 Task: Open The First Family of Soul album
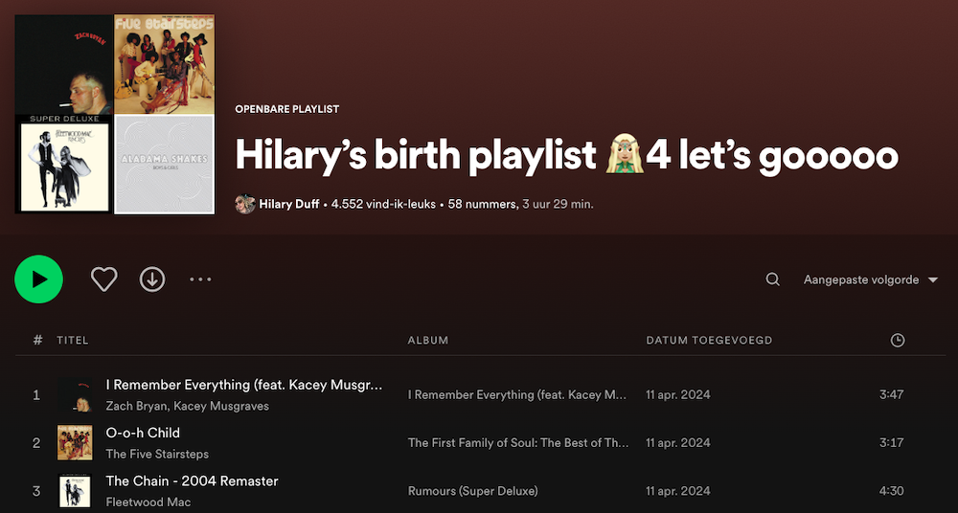click(518, 443)
